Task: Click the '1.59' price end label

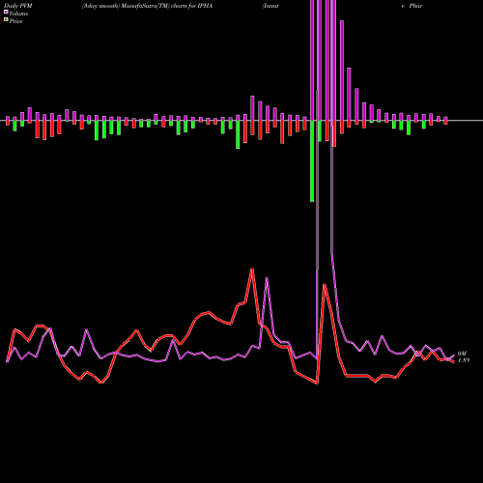Action: click(464, 360)
